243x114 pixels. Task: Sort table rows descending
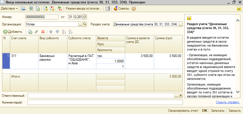click(70, 32)
